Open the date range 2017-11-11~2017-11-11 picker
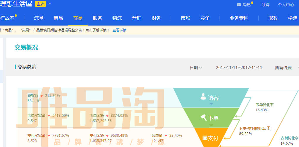Screen dimensions: 299x147 [239, 67]
